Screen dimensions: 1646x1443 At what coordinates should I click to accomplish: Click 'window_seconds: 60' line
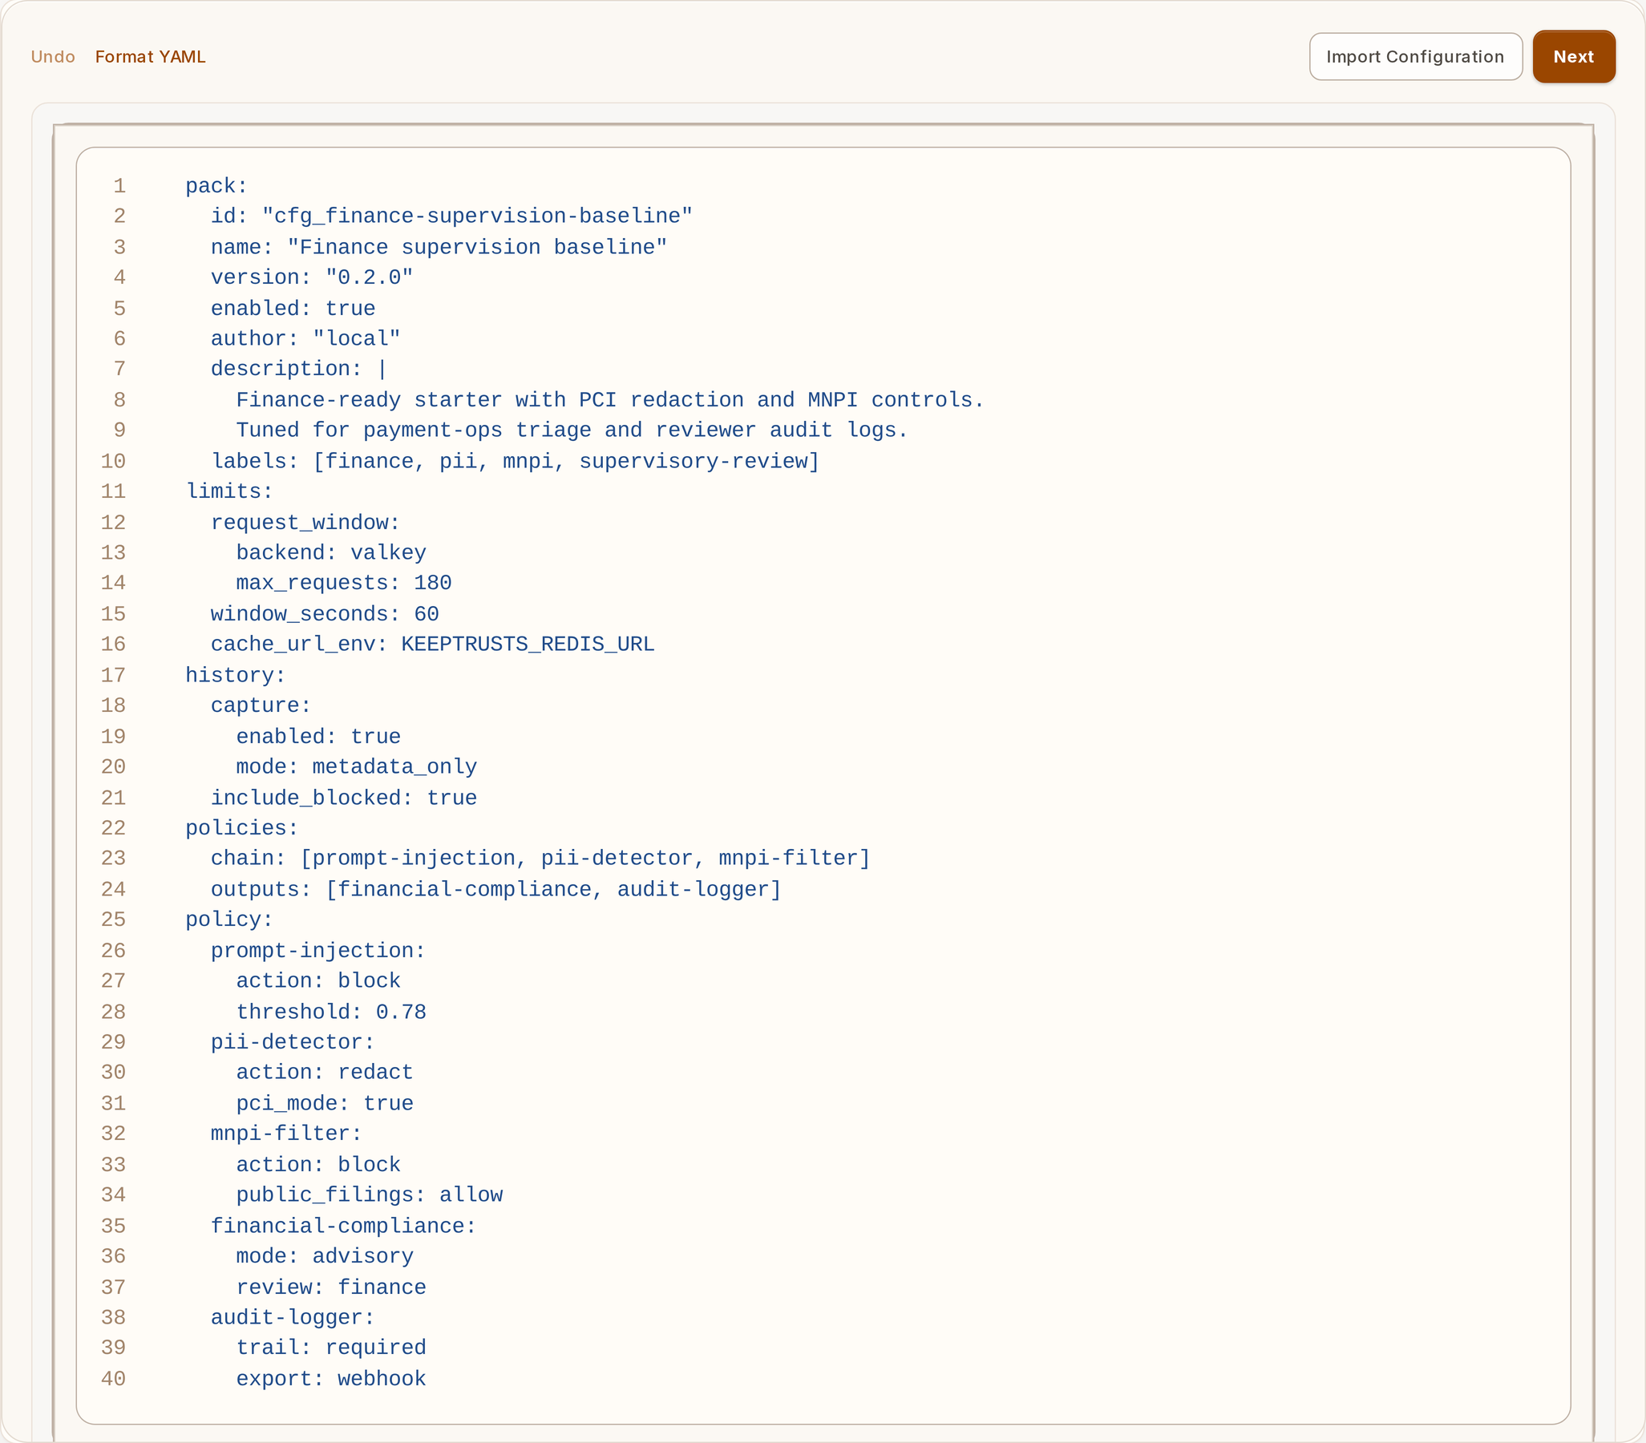tap(325, 614)
